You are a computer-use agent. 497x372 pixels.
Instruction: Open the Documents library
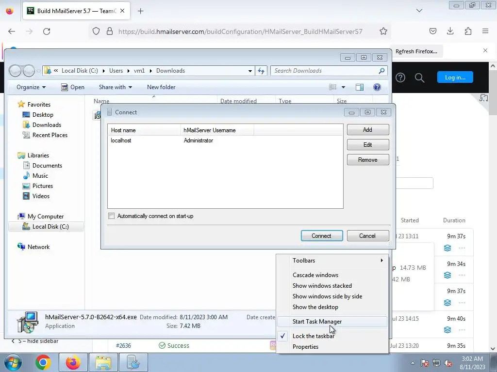point(42,166)
